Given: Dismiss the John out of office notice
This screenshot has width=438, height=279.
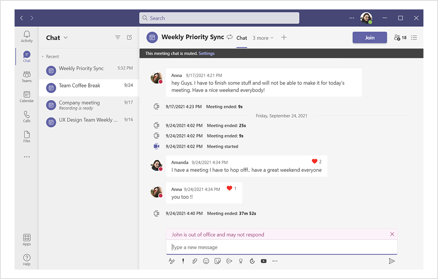Looking at the screenshot, I should pos(392,234).
